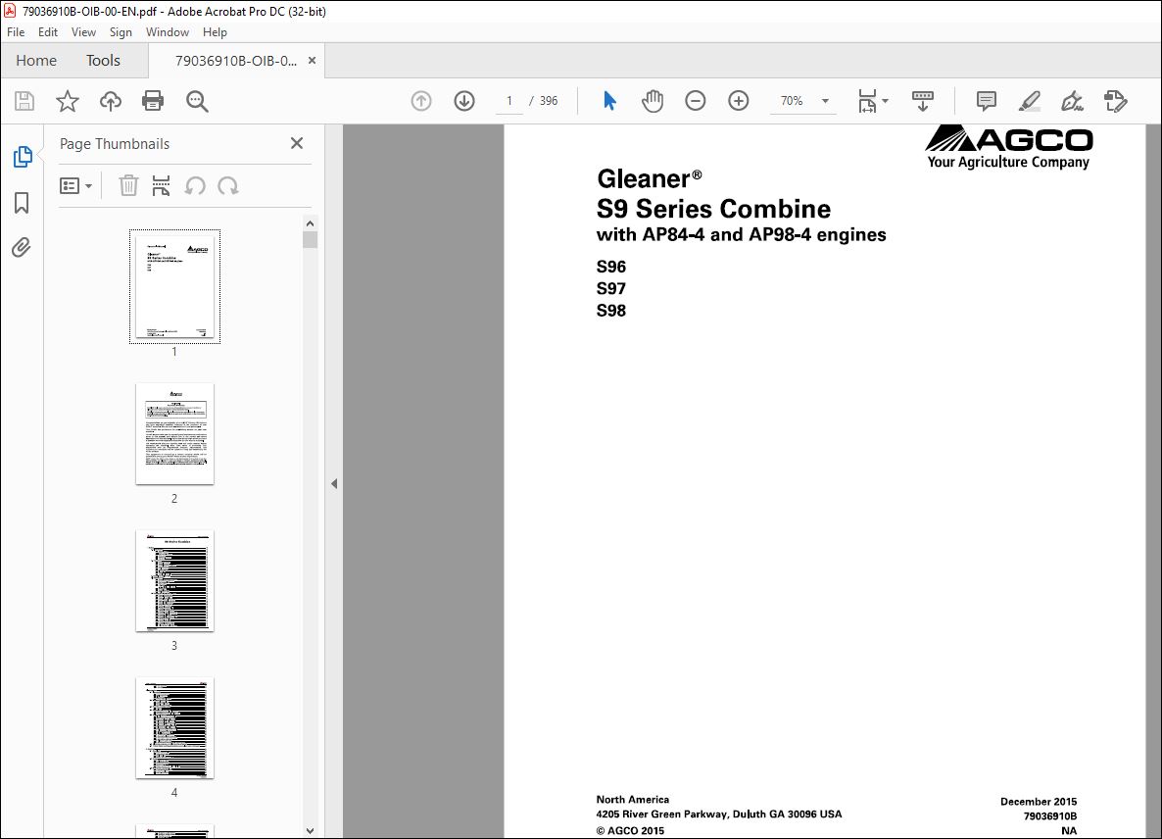Switch to the Tools tab
The height and width of the screenshot is (839, 1162).
103,61
